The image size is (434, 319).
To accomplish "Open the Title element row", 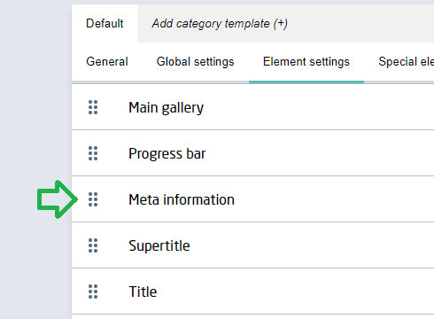I will tap(252, 292).
